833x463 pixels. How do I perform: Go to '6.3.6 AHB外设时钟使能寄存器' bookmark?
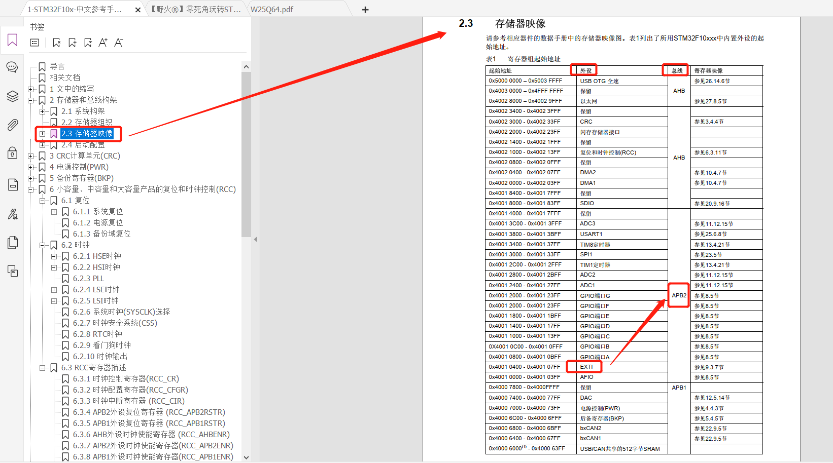[x=151, y=434]
